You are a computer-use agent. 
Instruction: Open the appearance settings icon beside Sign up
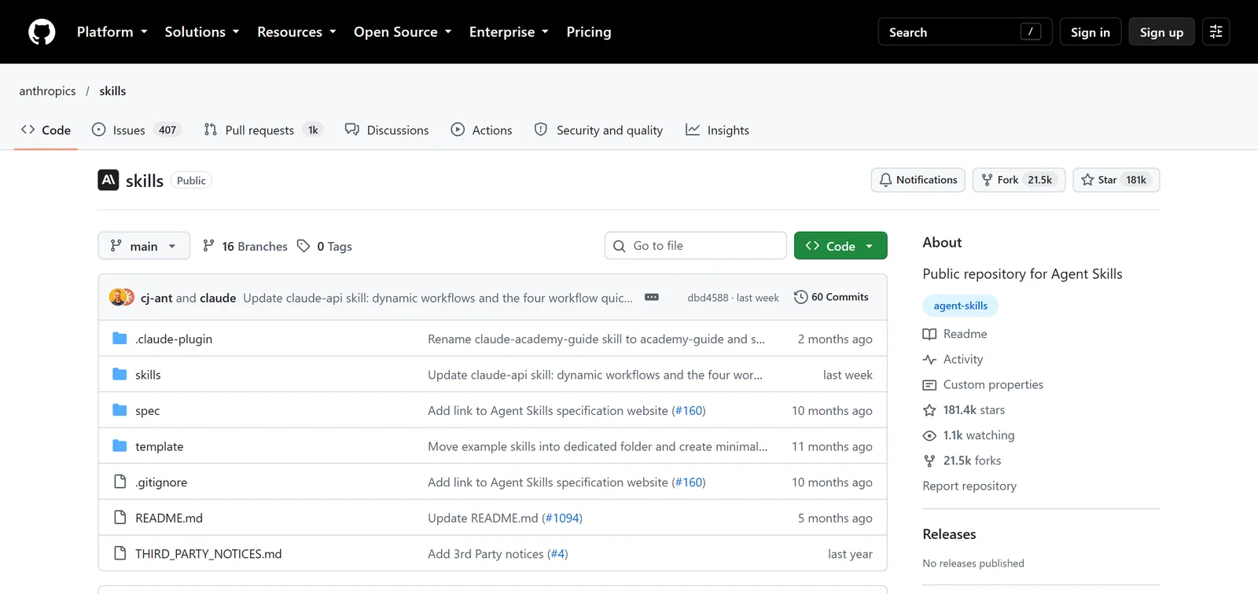[x=1216, y=32]
